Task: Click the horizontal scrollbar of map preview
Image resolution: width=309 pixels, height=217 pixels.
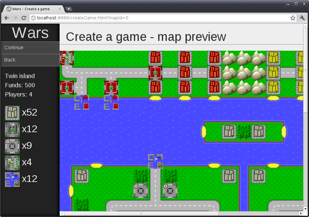Action: click(141, 213)
